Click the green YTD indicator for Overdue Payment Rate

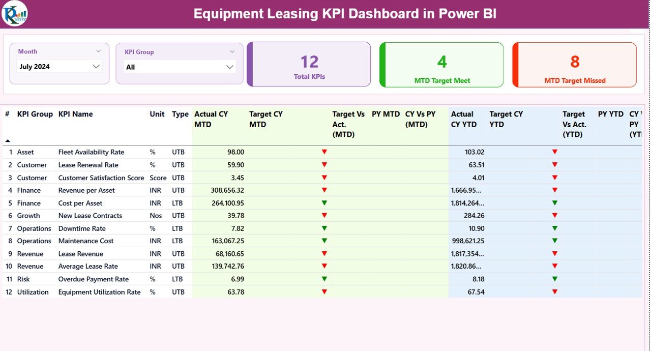click(554, 279)
